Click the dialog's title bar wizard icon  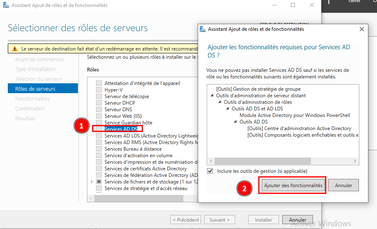[203, 30]
